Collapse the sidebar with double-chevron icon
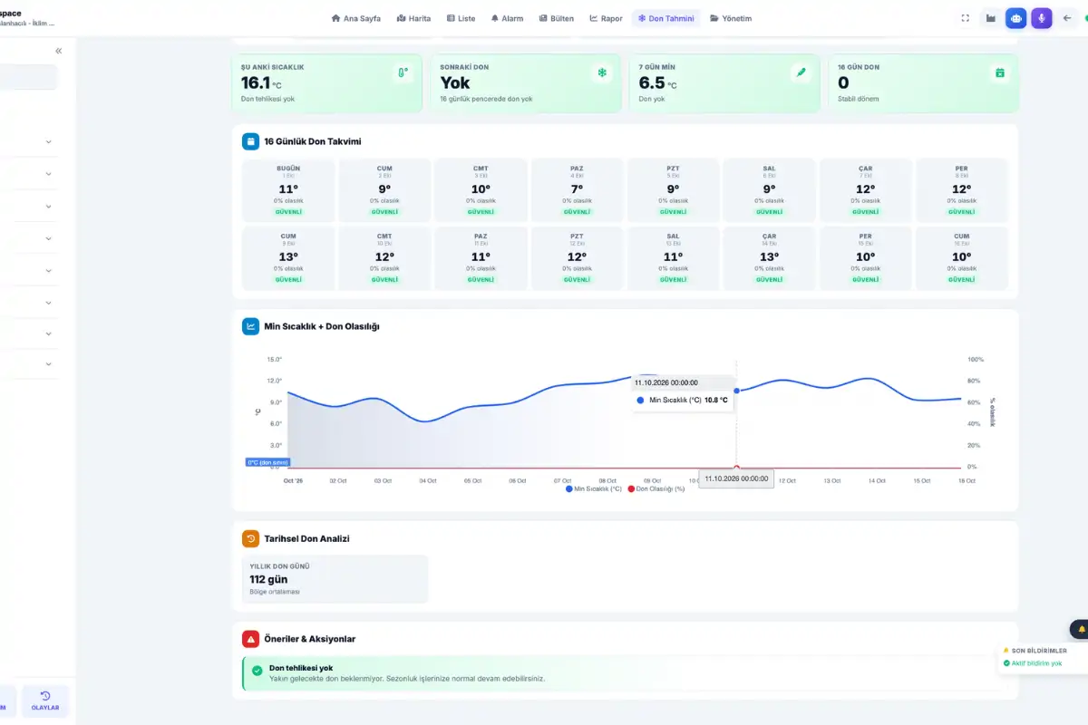Viewport: 1088px width, 725px height. coord(59,52)
